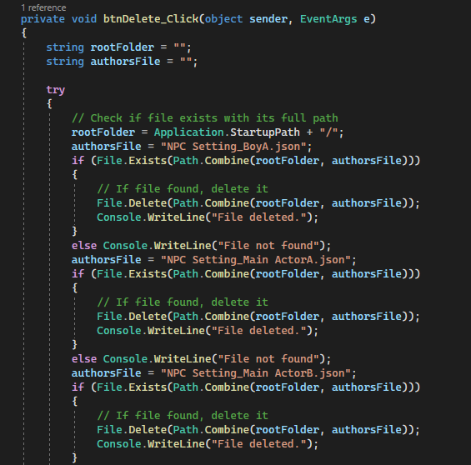Select the EventArgs type in signature
Screen dimensions: 471x465
pyautogui.click(x=328, y=19)
